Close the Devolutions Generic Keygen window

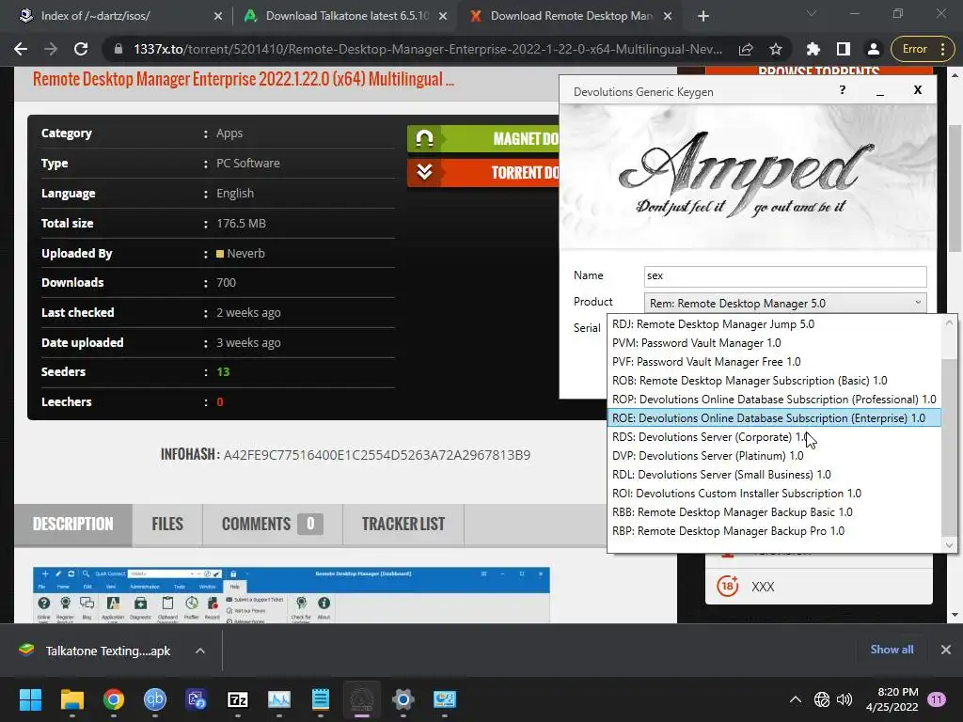918,90
